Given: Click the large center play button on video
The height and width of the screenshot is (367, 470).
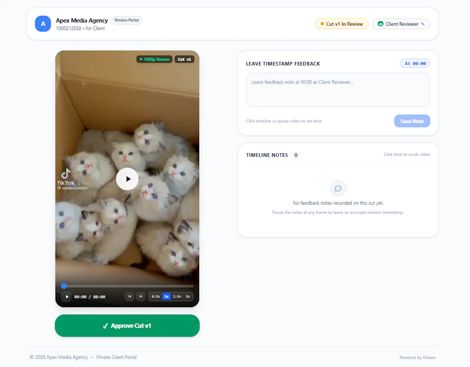Looking at the screenshot, I should point(127,179).
